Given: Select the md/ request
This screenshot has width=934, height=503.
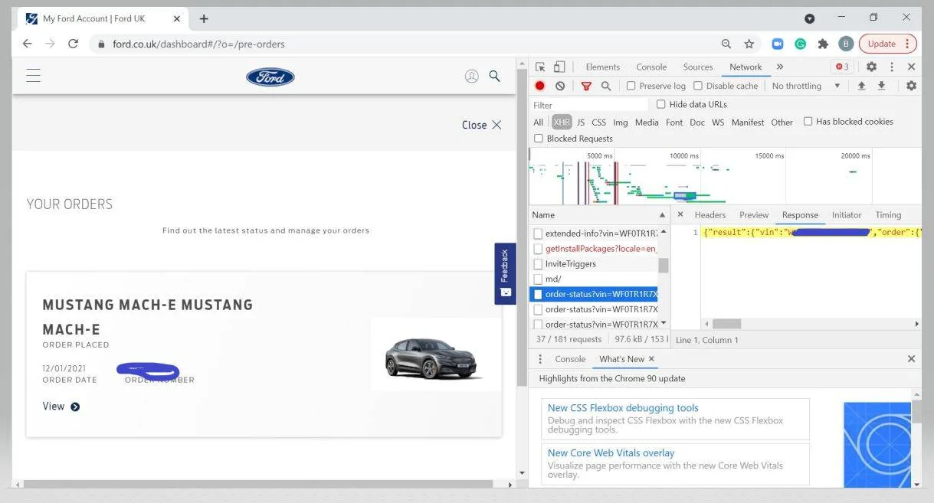Looking at the screenshot, I should (595, 279).
